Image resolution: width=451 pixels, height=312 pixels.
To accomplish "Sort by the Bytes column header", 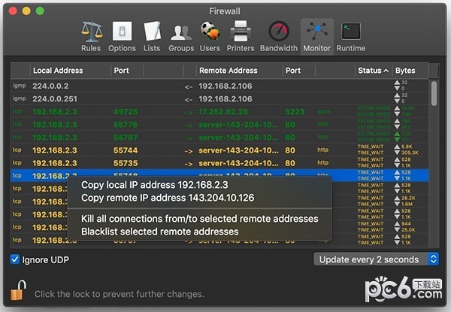I will coord(410,71).
